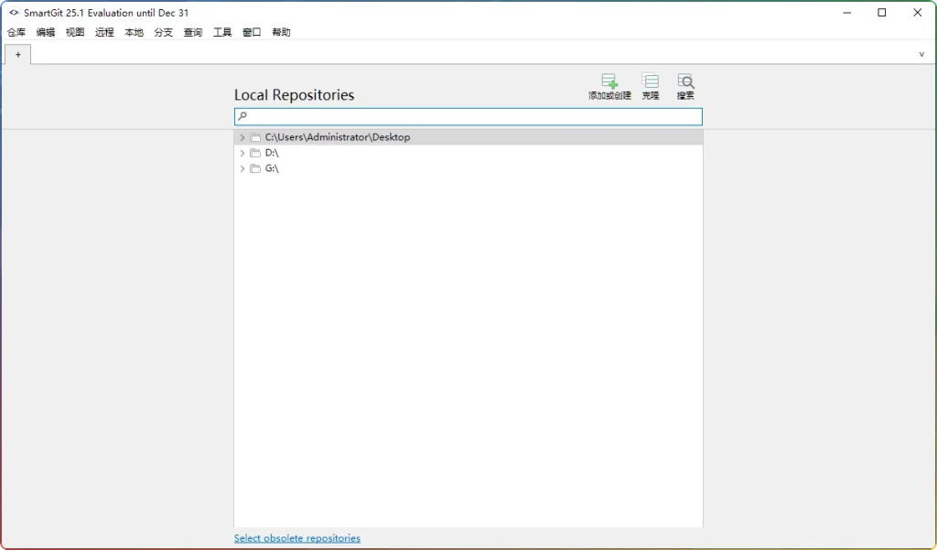
Task: Open the chevron dropdown at the tab bar right
Action: [x=921, y=54]
